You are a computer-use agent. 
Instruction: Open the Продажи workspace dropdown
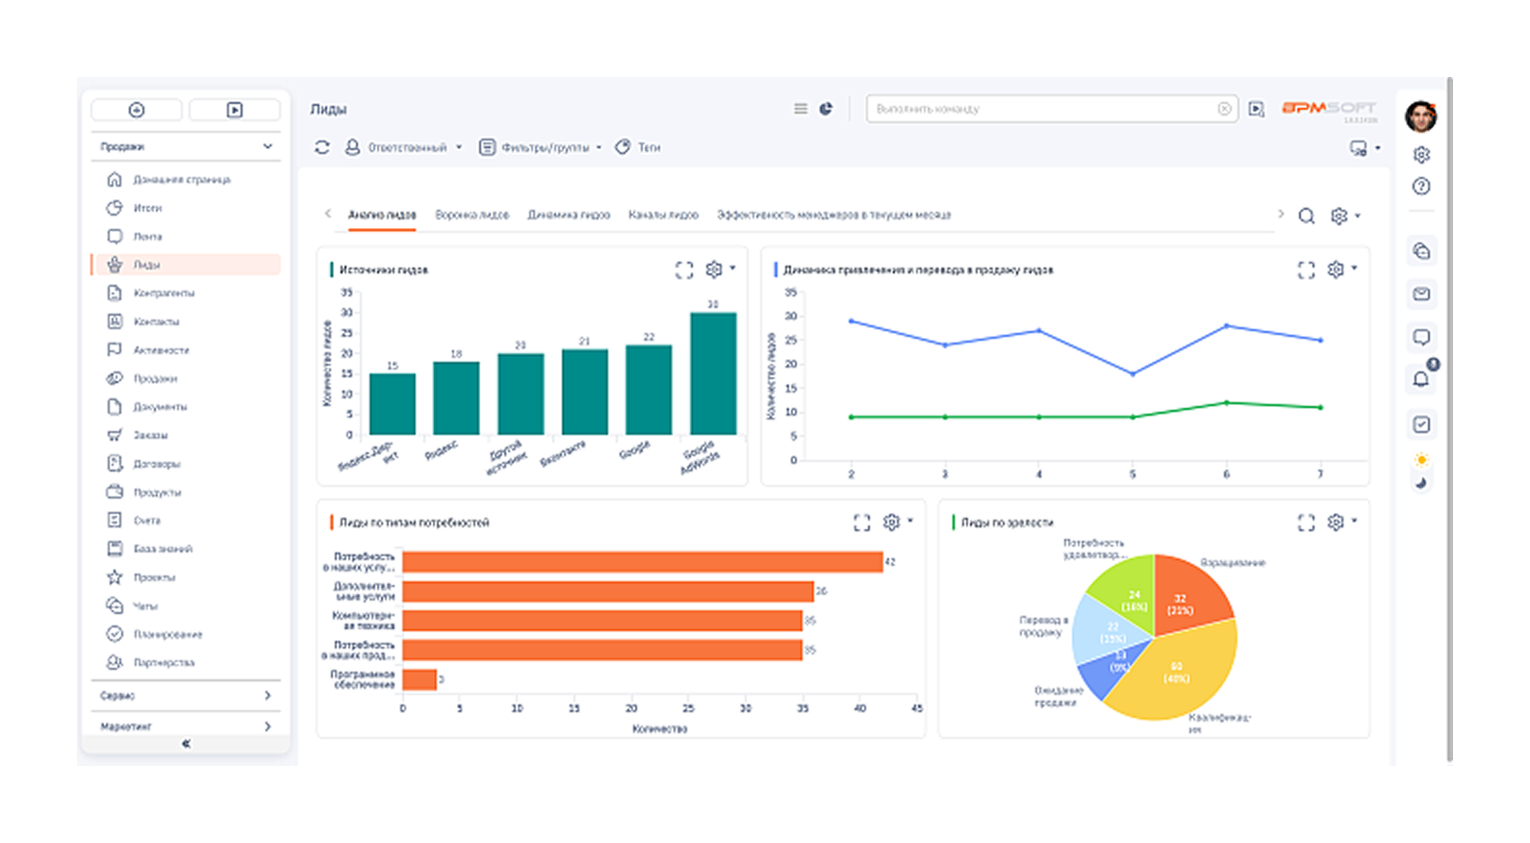tap(186, 146)
